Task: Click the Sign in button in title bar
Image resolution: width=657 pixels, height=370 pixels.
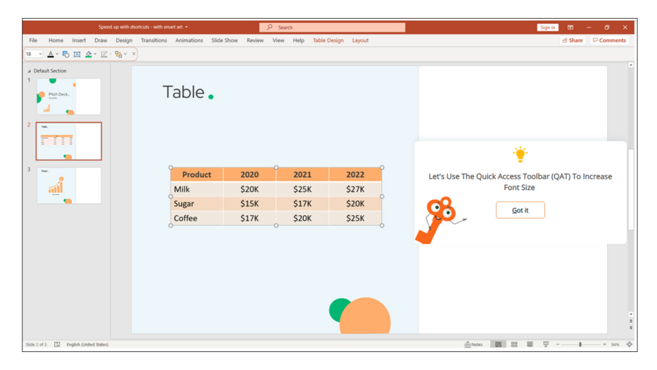Action: [x=547, y=27]
